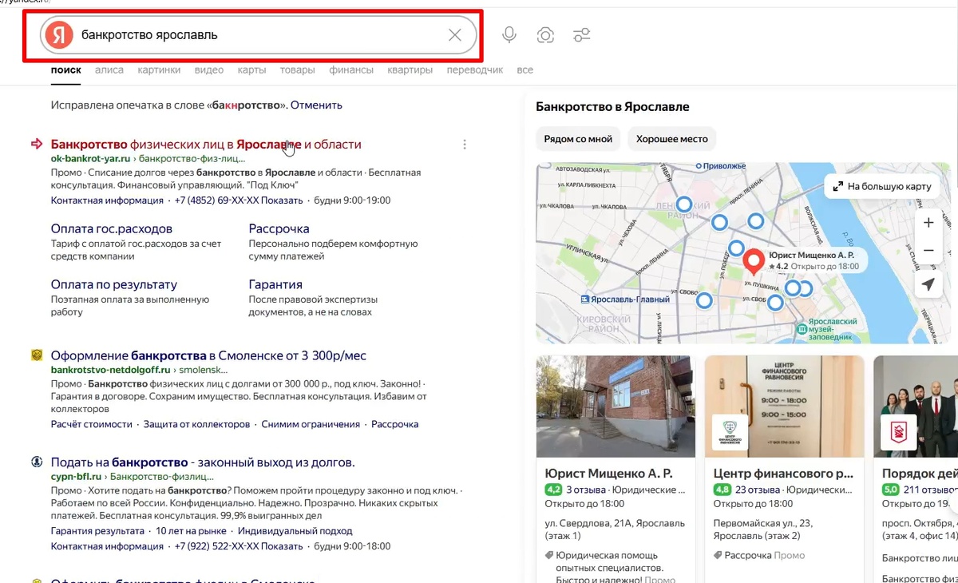Image resolution: width=958 pixels, height=583 pixels.
Task: Click Индивидуальный подход quick link
Action: point(295,531)
